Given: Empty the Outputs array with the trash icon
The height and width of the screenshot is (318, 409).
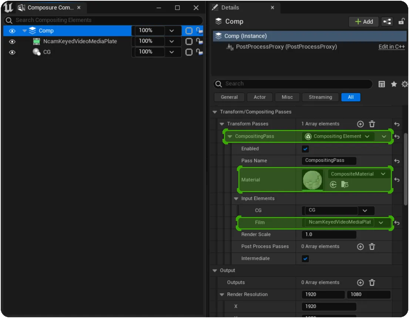Looking at the screenshot, I should [x=372, y=282].
